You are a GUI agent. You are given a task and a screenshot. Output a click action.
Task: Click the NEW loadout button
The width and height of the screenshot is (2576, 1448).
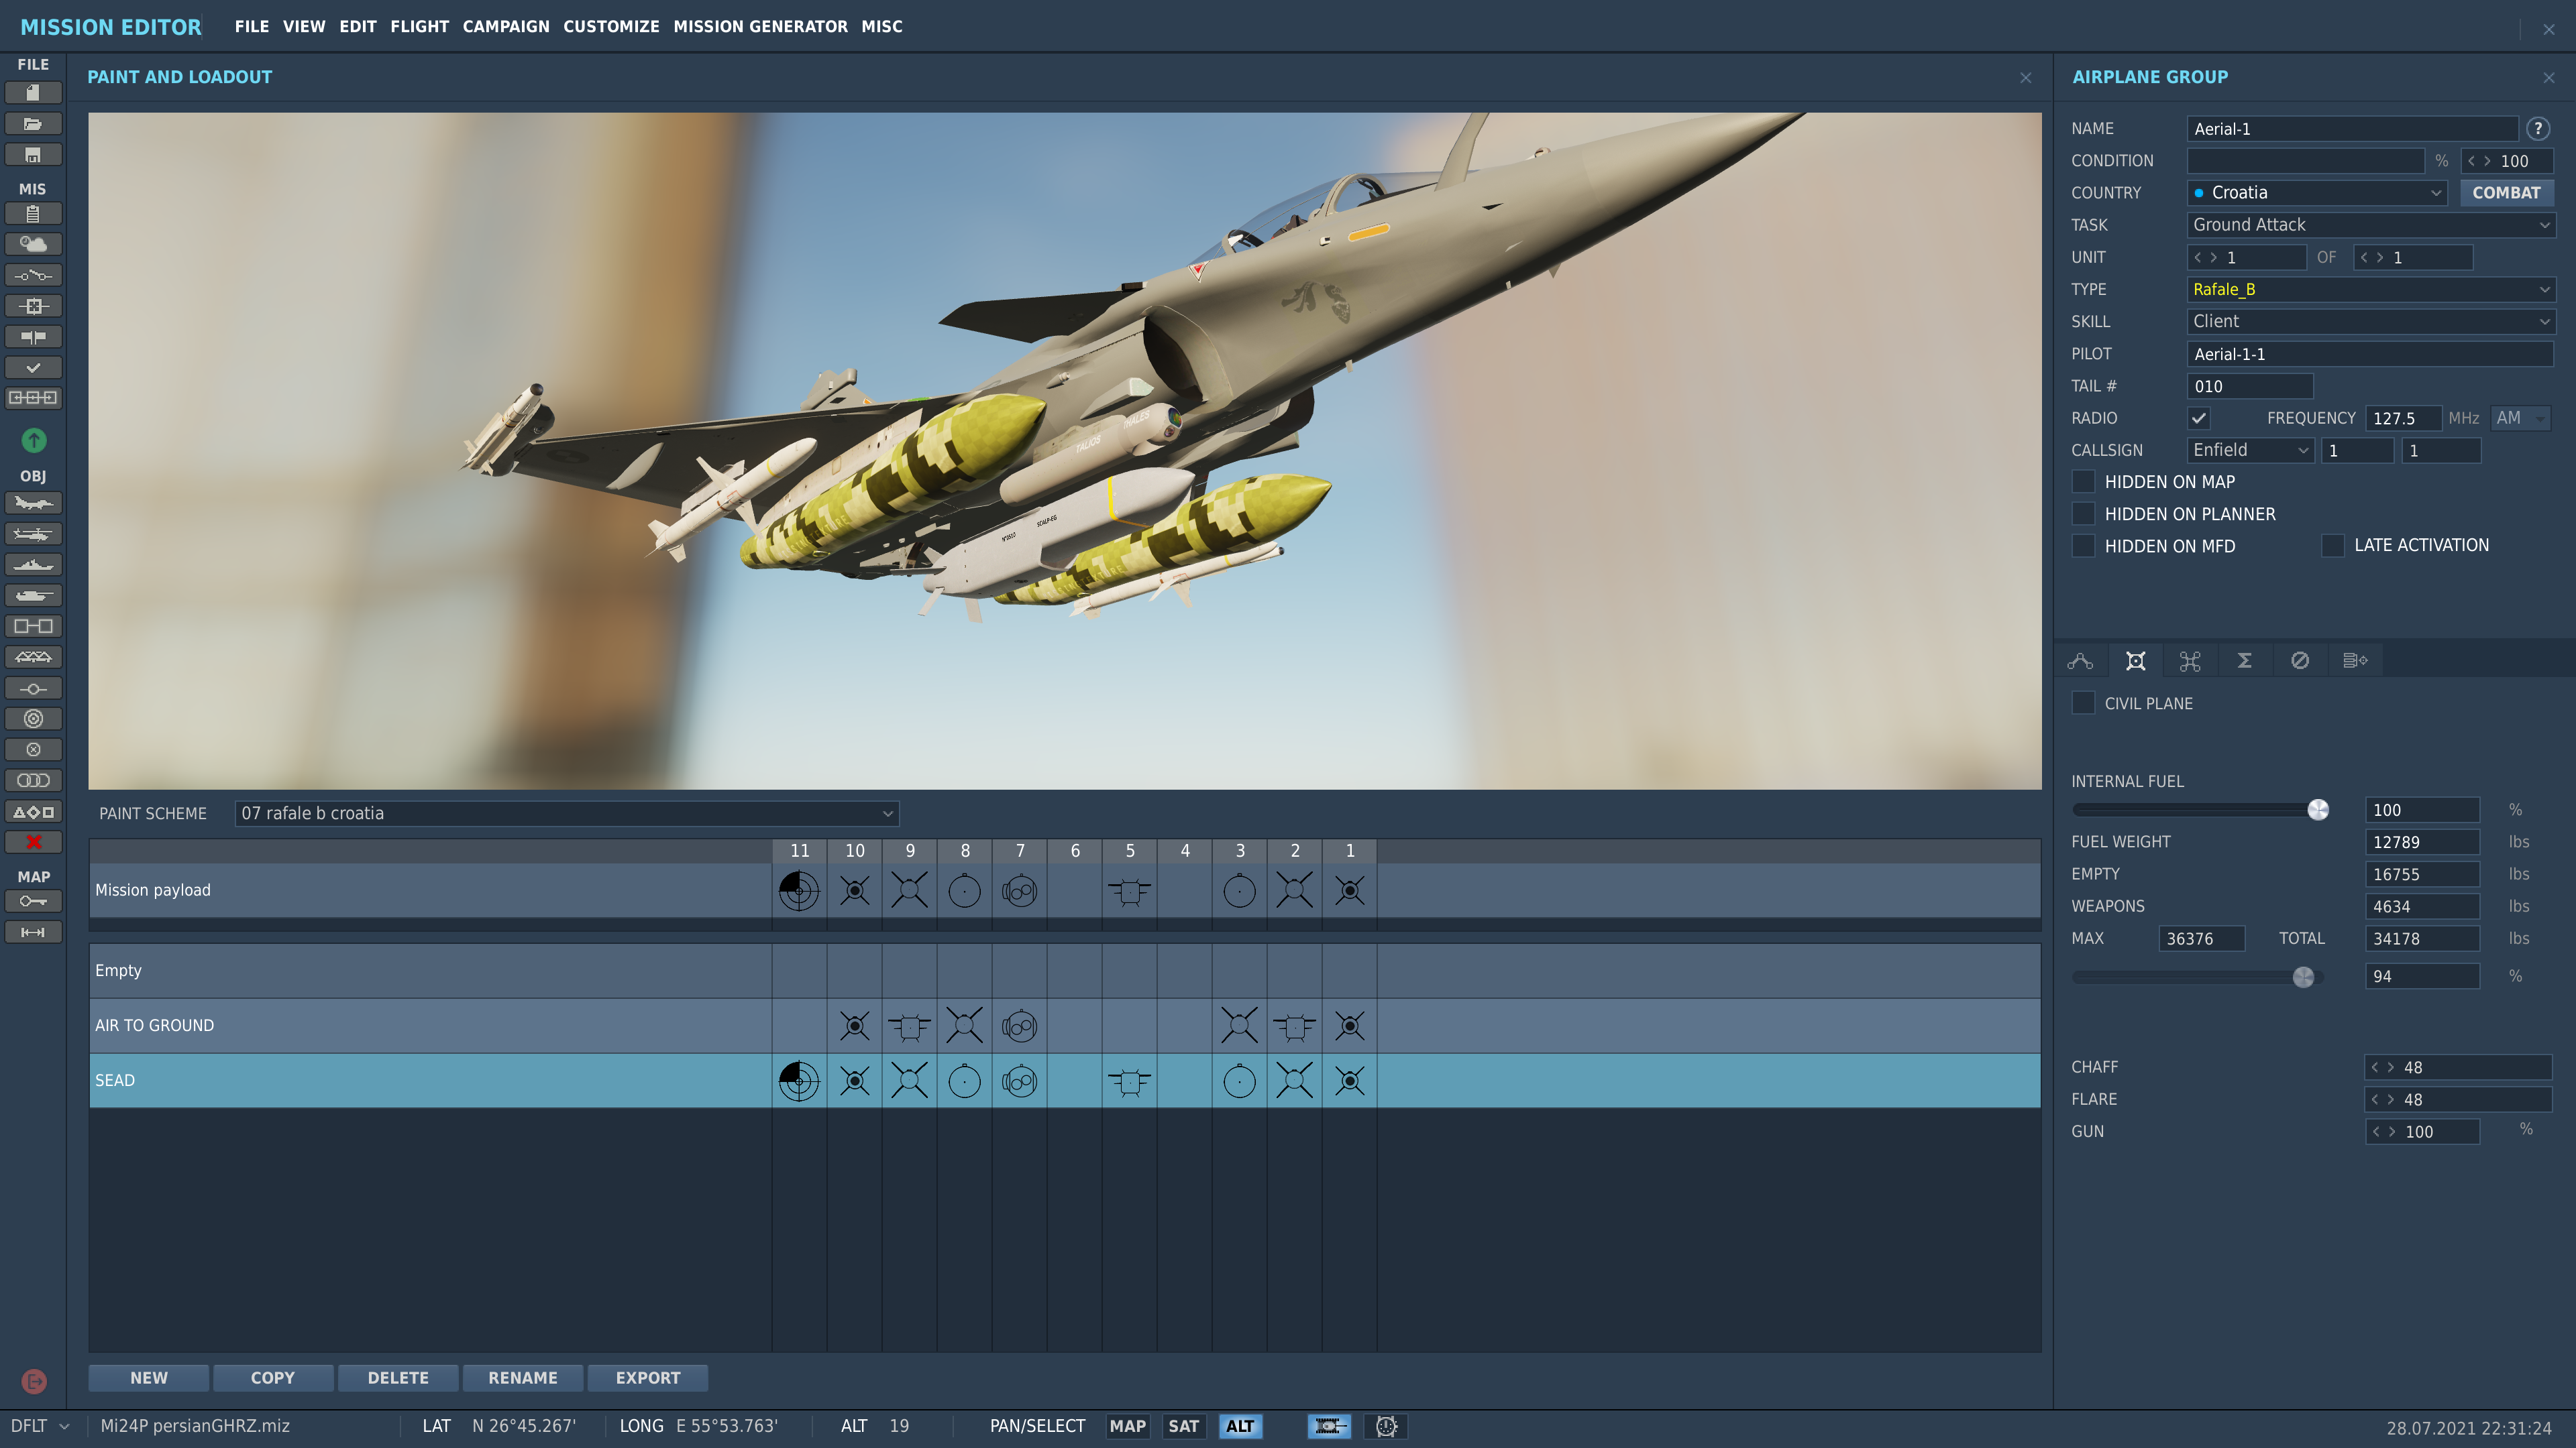click(149, 1378)
